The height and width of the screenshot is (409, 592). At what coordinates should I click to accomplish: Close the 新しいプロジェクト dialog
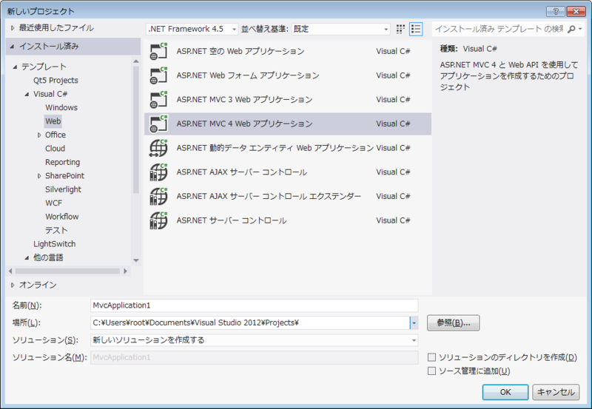576,11
